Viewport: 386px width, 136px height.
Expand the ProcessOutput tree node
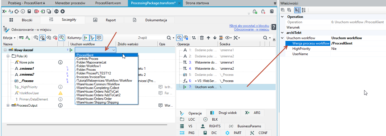[x=8, y=105]
